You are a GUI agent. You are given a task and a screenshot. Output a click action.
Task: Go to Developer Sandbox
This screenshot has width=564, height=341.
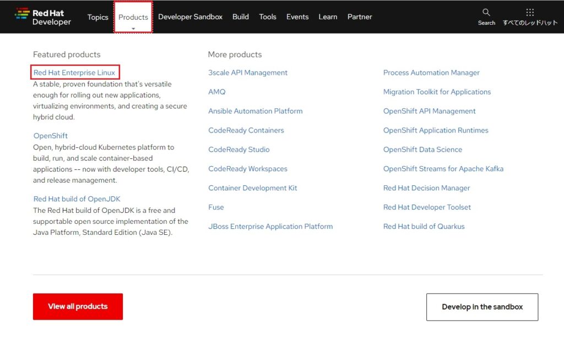coord(190,17)
